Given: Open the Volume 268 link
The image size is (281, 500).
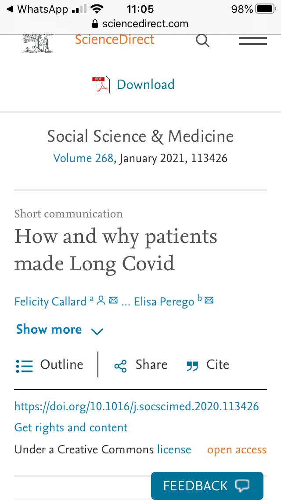Looking at the screenshot, I should pyautogui.click(x=83, y=158).
